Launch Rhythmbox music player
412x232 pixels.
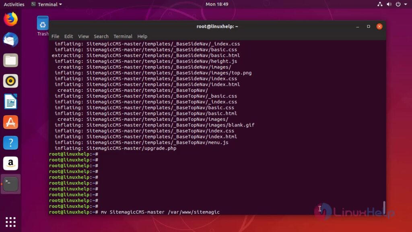tap(10, 81)
